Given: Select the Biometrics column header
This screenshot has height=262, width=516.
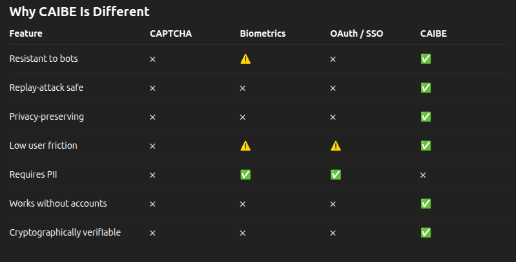Looking at the screenshot, I should pos(262,33).
